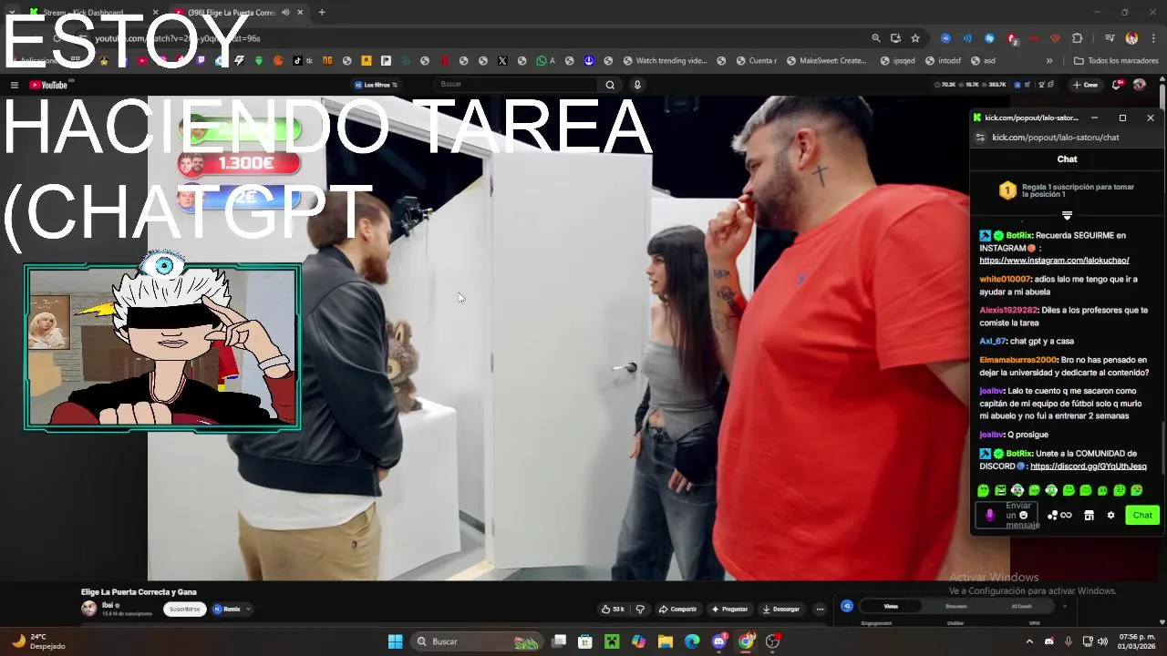Screen dimensions: 1167x656
Task: Open the YouTube account avatar menu
Action: coord(1139,85)
